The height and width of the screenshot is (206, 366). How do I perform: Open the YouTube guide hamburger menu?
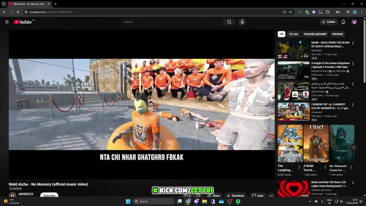(7, 22)
